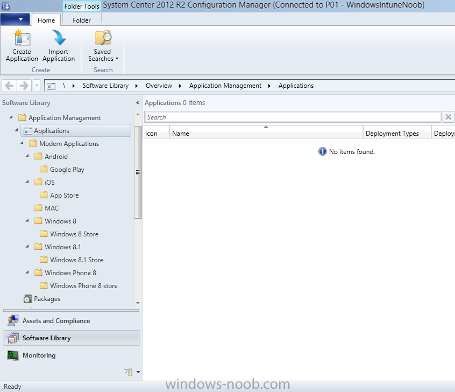Click Overview in the breadcrumb path
This screenshot has width=455, height=392.
[x=159, y=86]
